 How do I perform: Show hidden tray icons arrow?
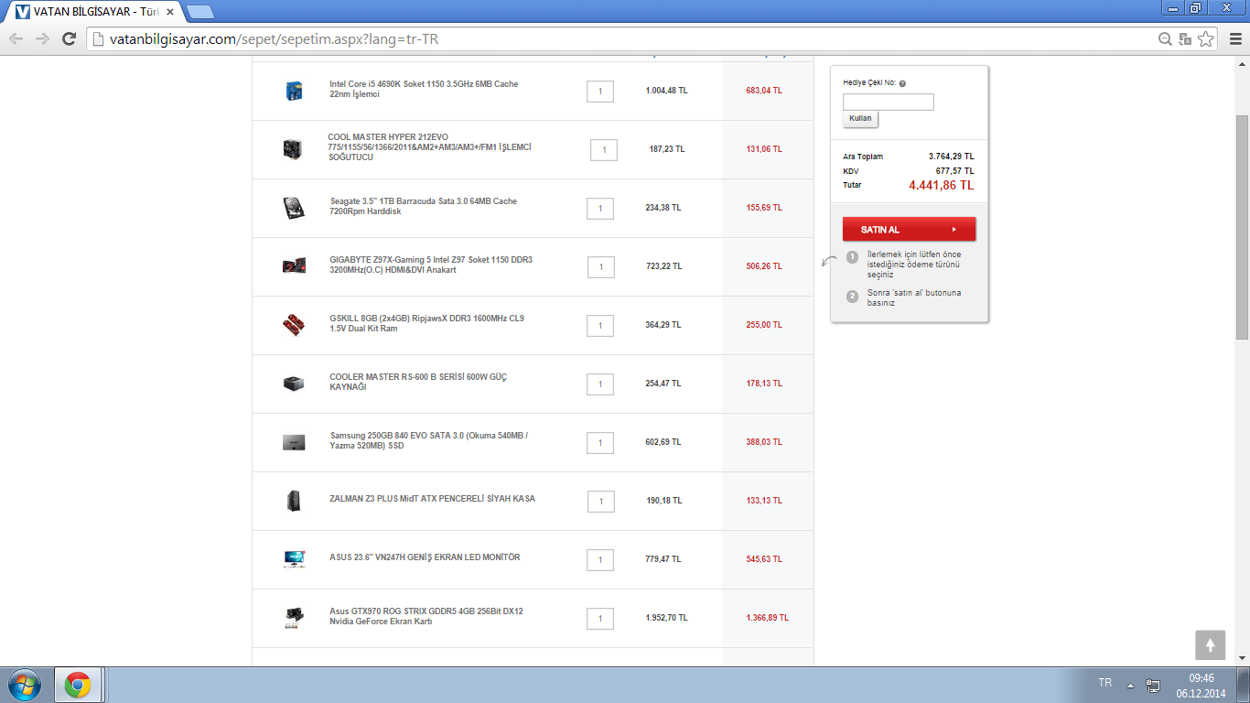(1130, 685)
